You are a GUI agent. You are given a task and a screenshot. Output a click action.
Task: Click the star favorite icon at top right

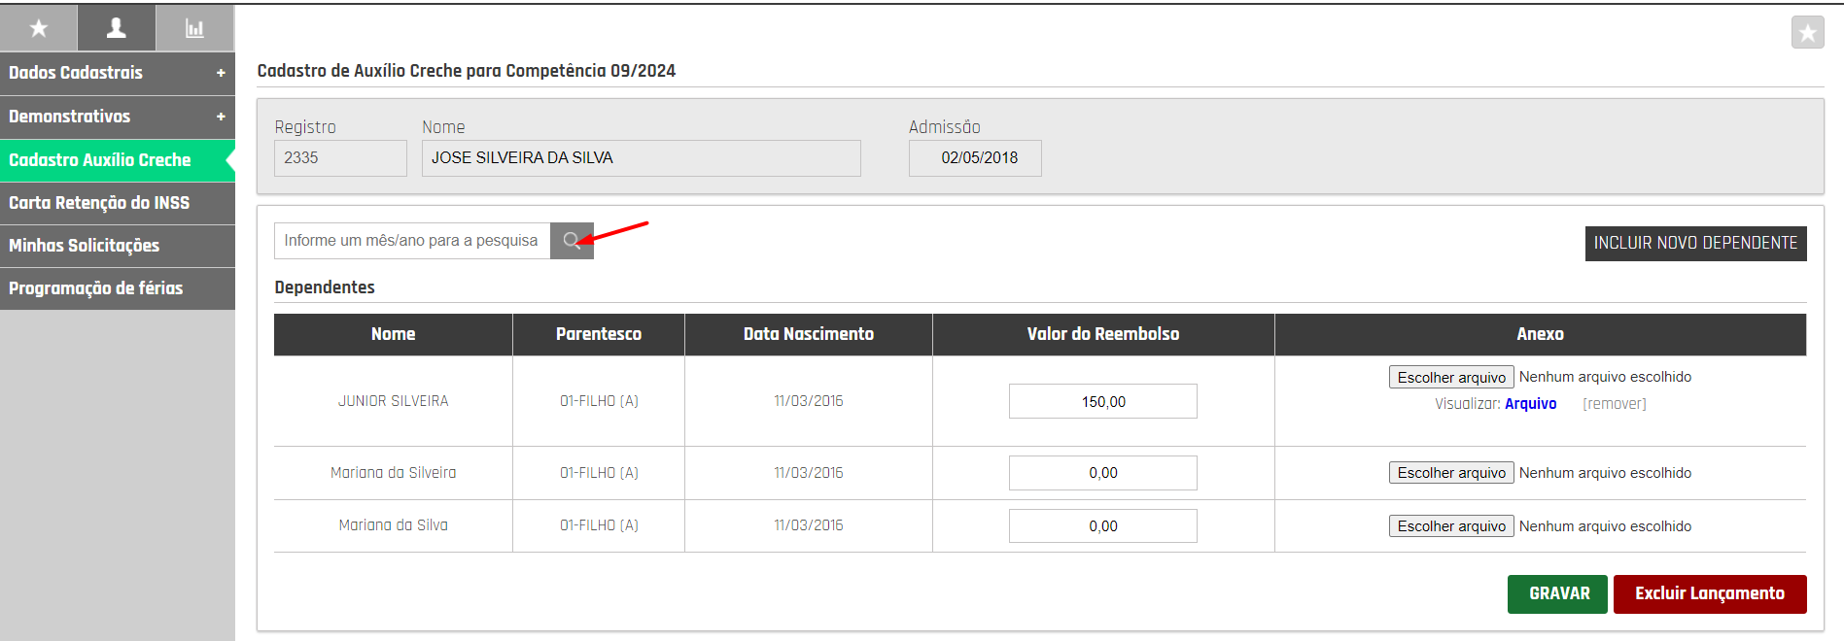point(1807,33)
